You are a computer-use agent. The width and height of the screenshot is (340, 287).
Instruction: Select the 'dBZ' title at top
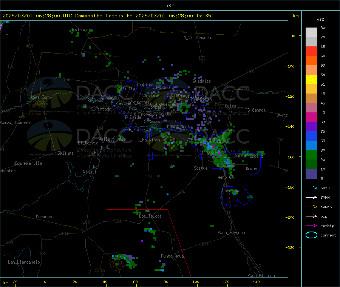[x=170, y=6]
